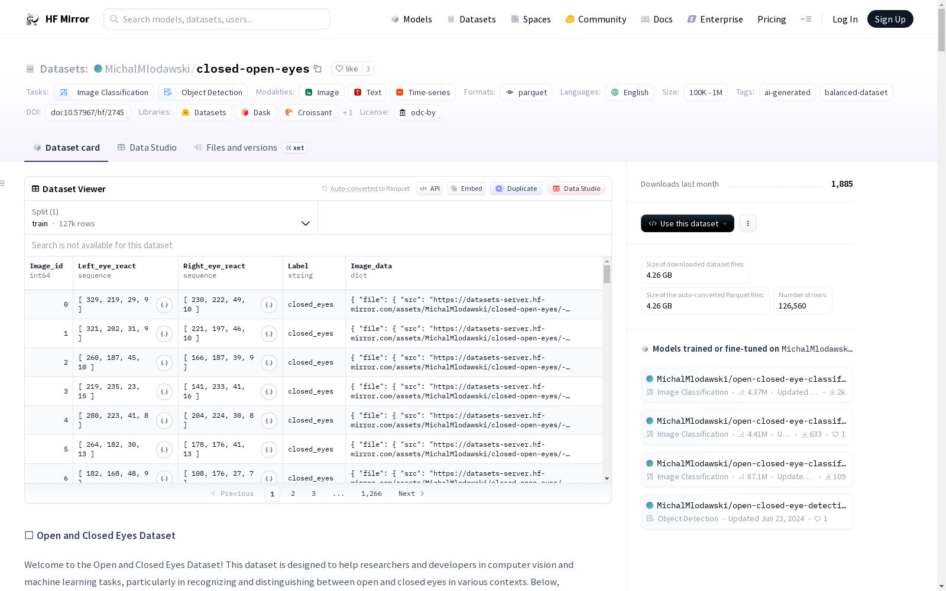Open the 87.1M parameter eye classifier model
The width and height of the screenshot is (946, 591).
747,470
